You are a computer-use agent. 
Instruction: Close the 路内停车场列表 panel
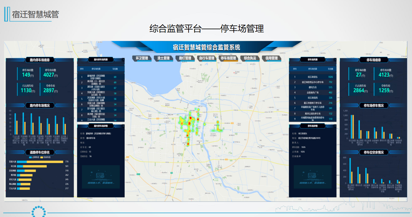tap(123, 60)
